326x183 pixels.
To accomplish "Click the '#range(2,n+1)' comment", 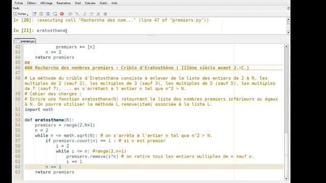I will [110, 151].
